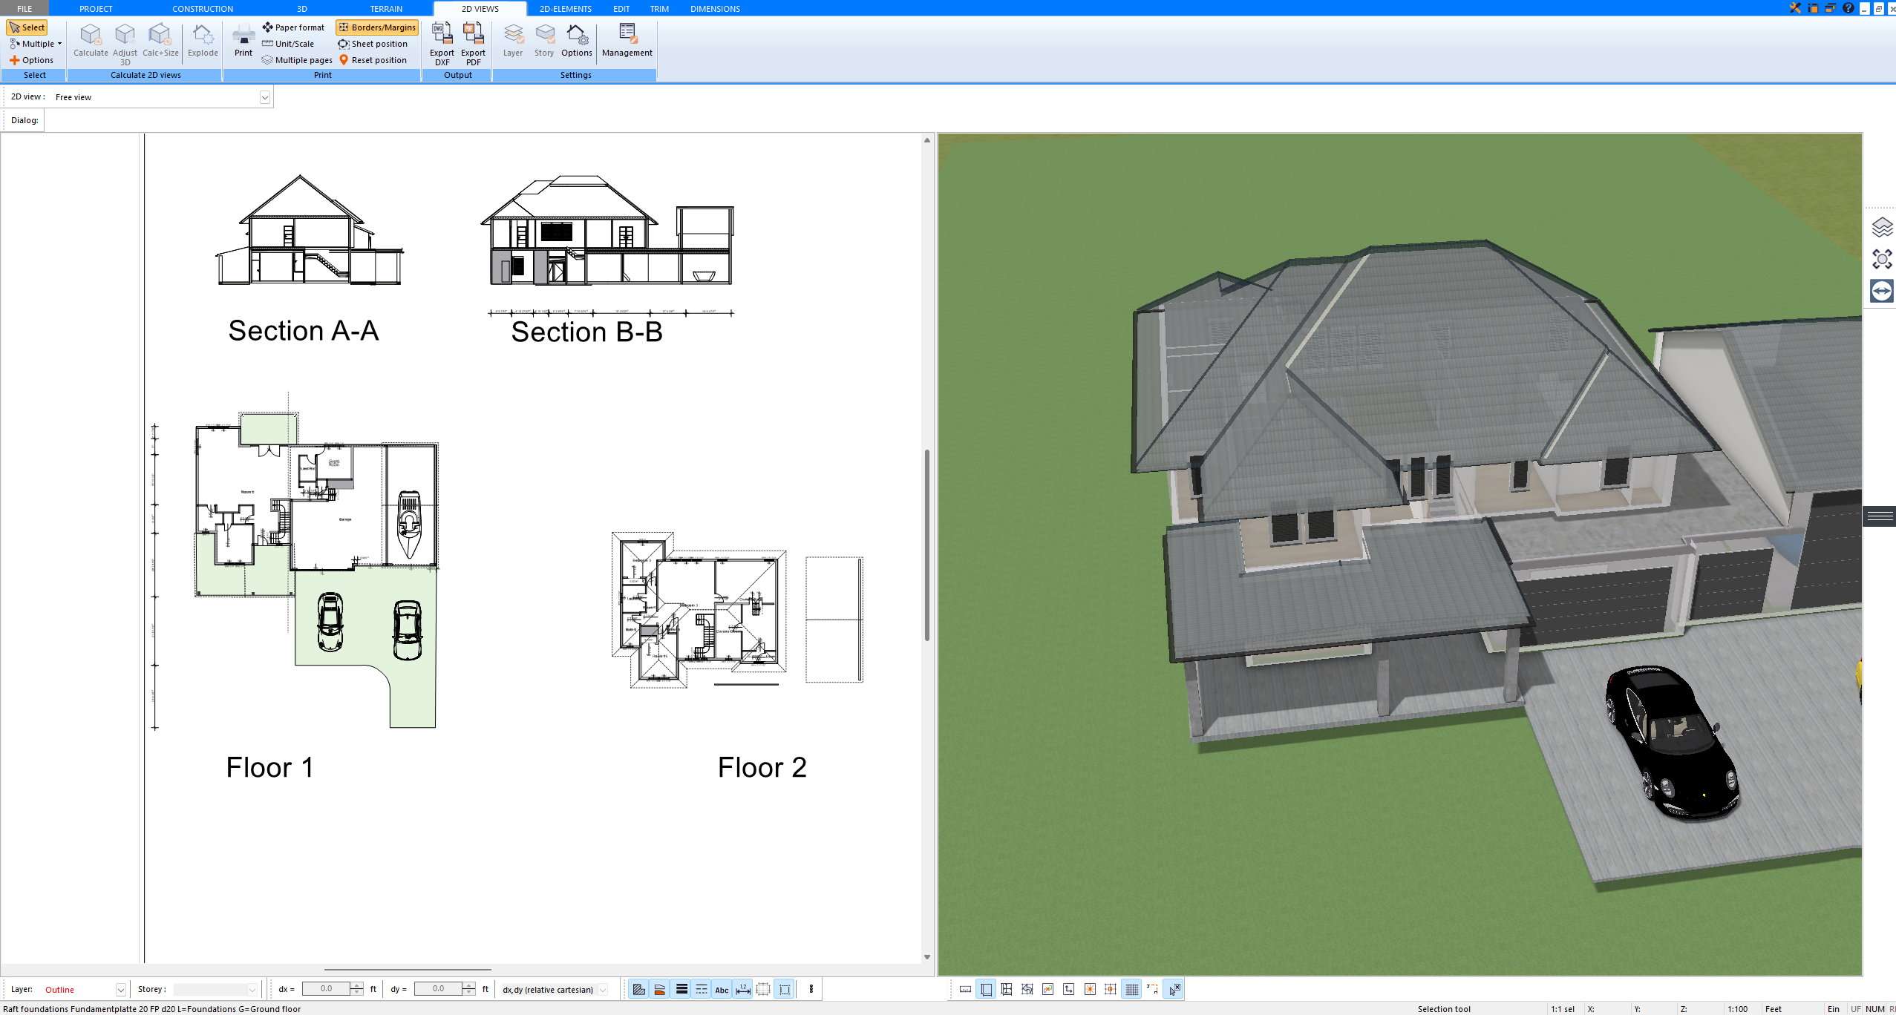Open the FILE menu
Image resolution: width=1896 pixels, height=1015 pixels.
24,9
